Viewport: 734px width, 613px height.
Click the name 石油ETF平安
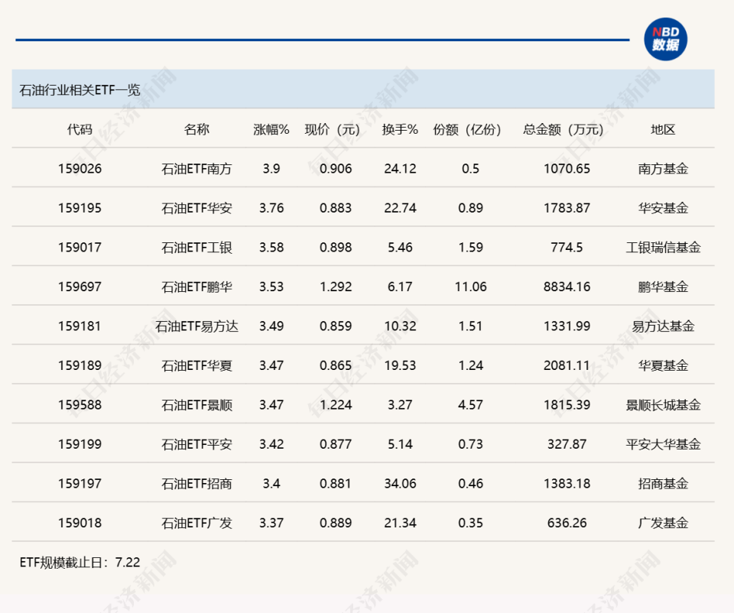click(x=196, y=443)
